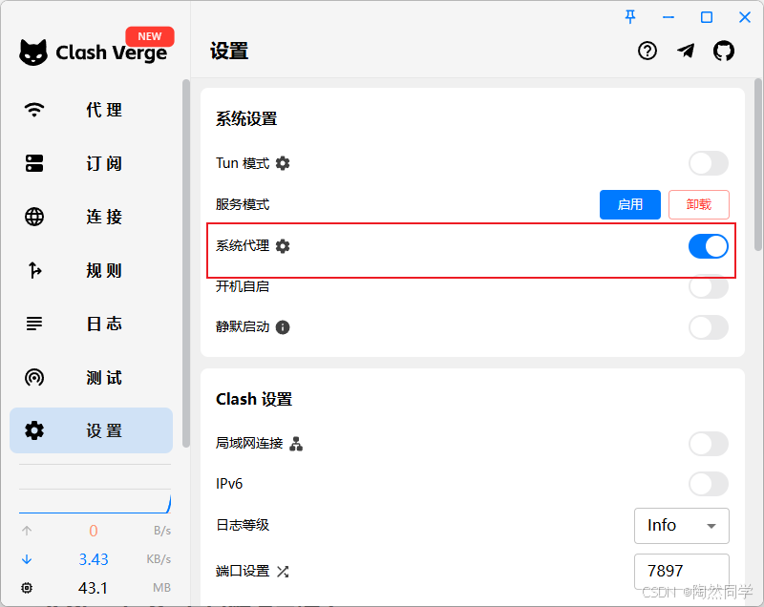Go to 订阅 page
This screenshot has height=607, width=764.
(x=91, y=163)
